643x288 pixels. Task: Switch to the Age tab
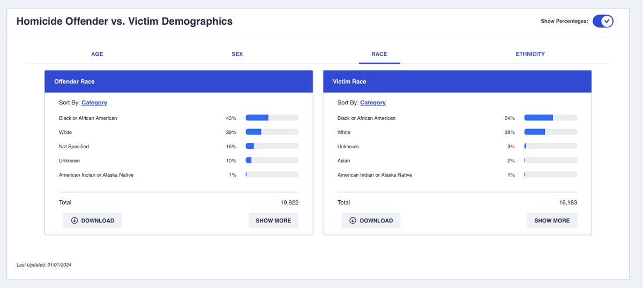(97, 54)
